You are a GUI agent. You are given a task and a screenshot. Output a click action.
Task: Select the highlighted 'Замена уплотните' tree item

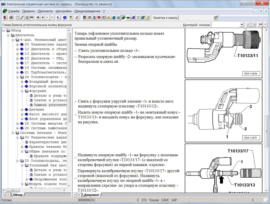[50, 105]
